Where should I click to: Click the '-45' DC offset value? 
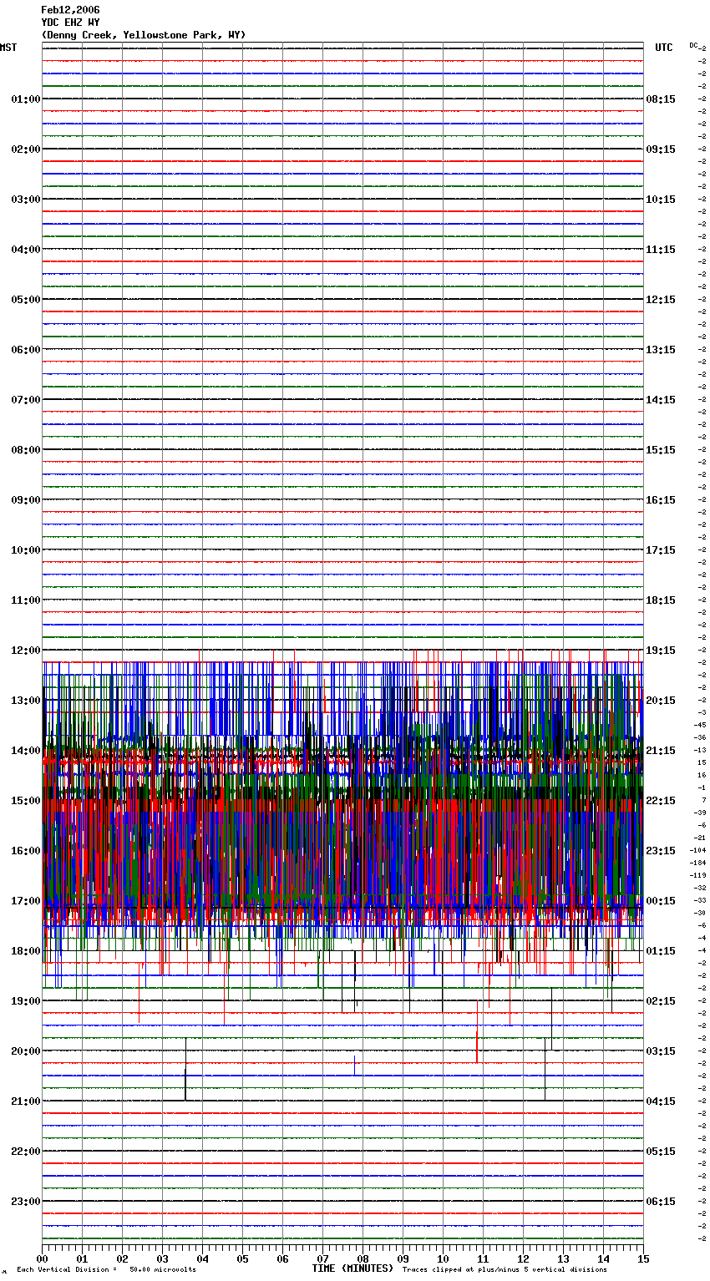point(700,725)
